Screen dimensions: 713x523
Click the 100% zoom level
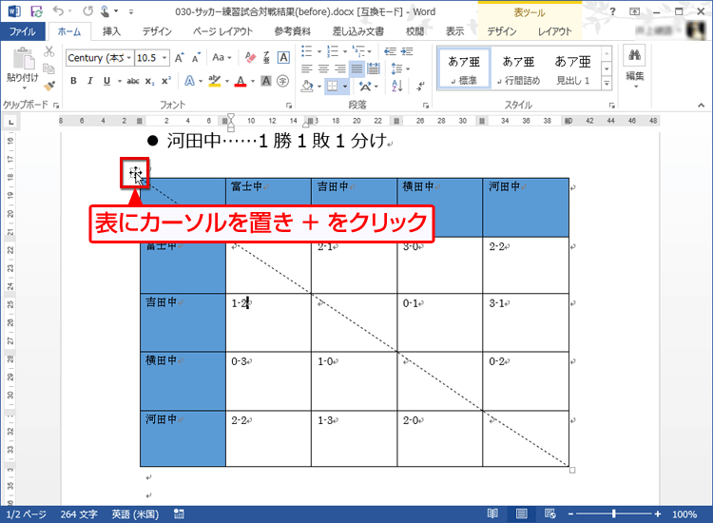(684, 514)
